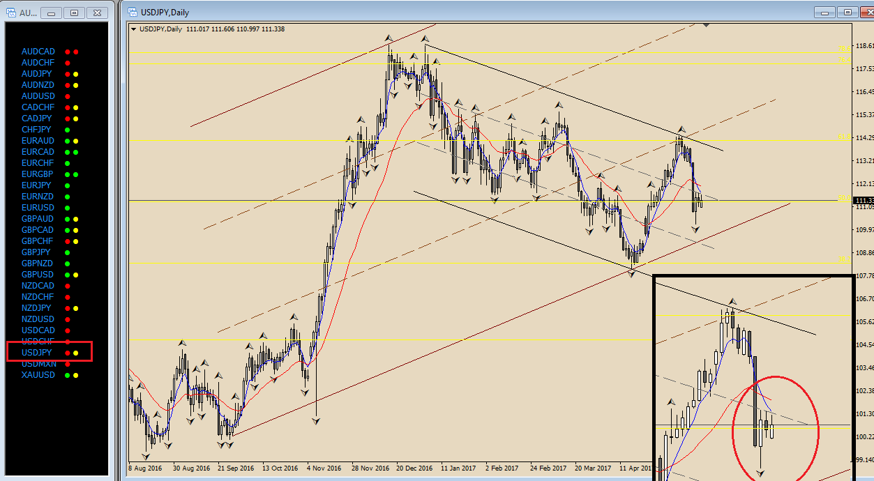Click the 8 Aug 2016 date label
The height and width of the screenshot is (481, 874).
click(x=145, y=468)
